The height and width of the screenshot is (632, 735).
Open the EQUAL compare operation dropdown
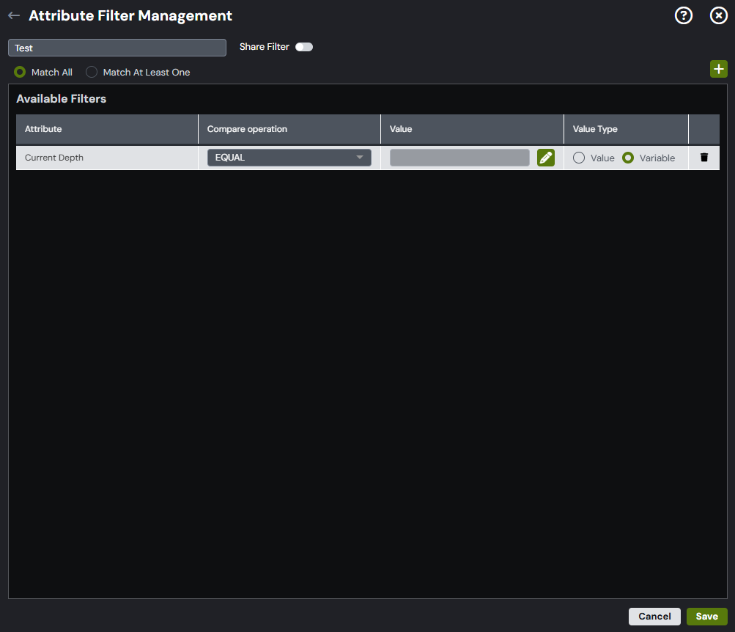click(x=289, y=158)
